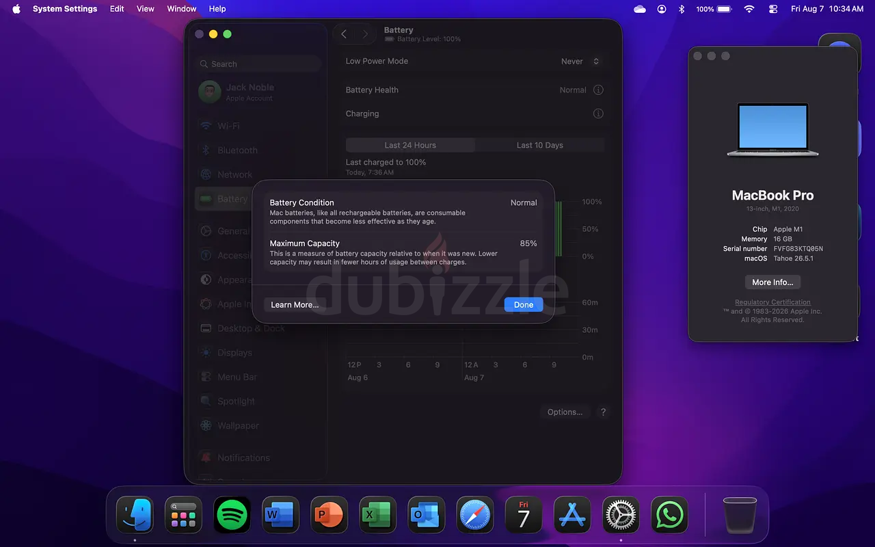Click the System Settings gear in the Dock
875x547 pixels.
620,515
